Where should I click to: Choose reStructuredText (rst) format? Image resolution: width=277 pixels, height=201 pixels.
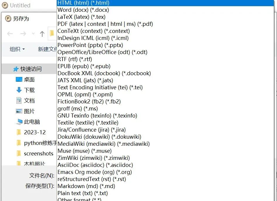[165, 179]
